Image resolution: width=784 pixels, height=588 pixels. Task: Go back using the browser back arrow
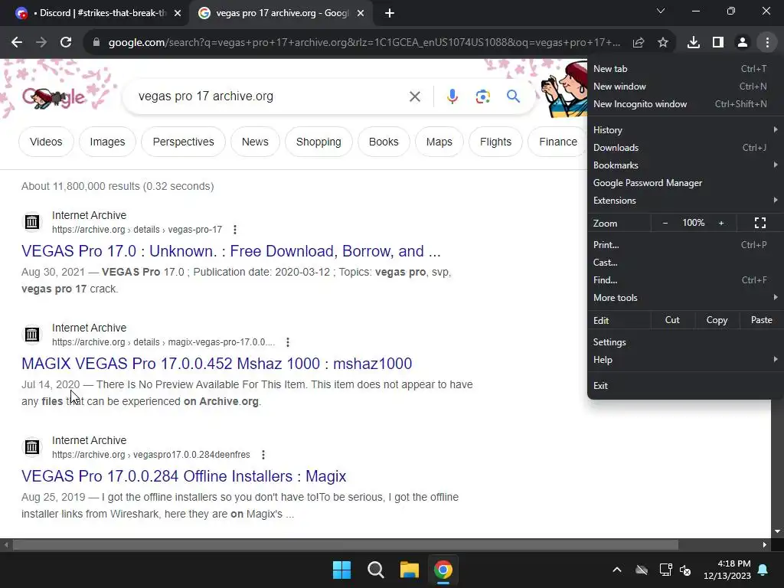click(17, 43)
